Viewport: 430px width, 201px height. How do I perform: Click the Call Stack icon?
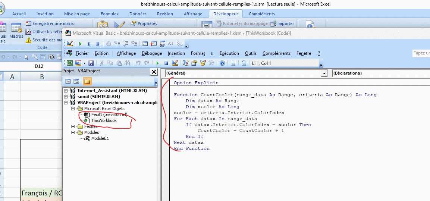pyautogui.click(x=179, y=44)
